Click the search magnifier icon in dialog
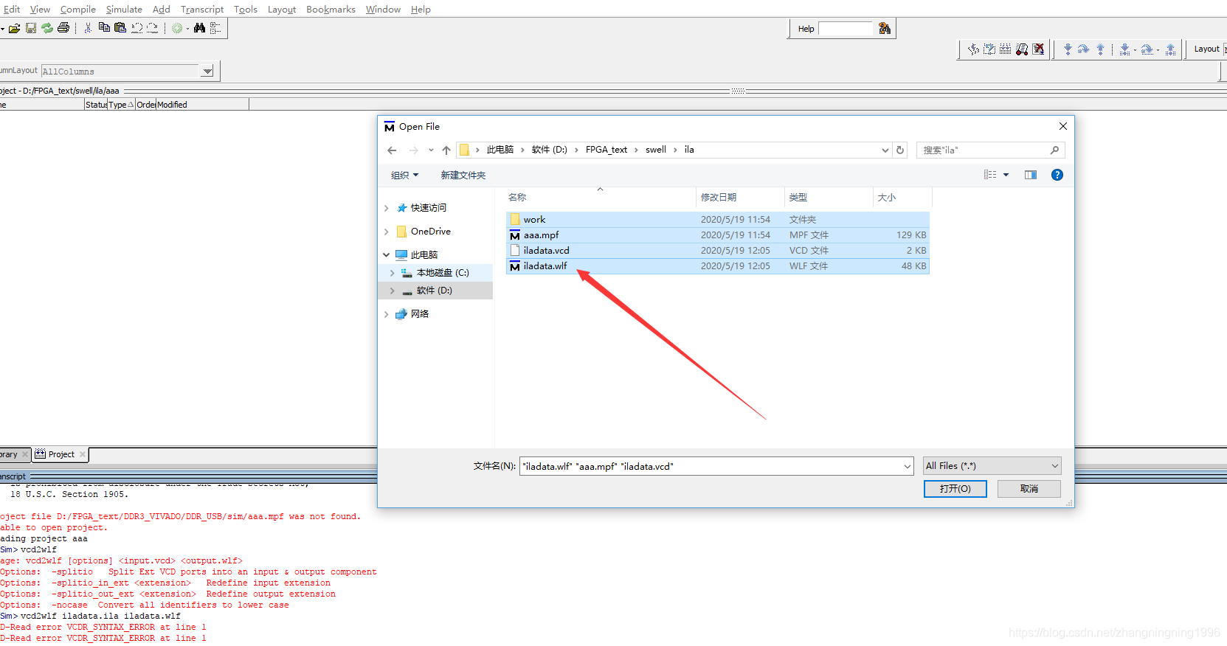 [1054, 150]
